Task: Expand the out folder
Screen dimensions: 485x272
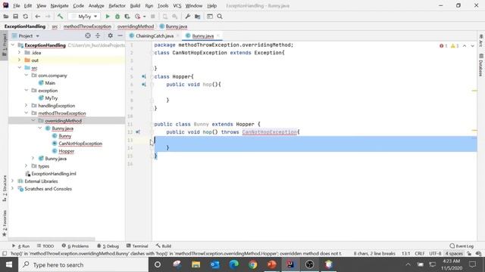Action: (x=20, y=60)
